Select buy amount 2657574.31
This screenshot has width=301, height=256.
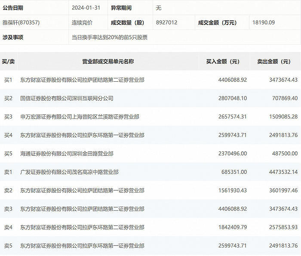233,117
